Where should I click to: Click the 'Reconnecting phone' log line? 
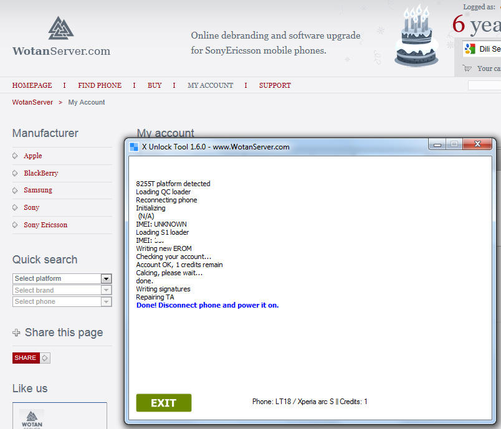pyautogui.click(x=166, y=200)
